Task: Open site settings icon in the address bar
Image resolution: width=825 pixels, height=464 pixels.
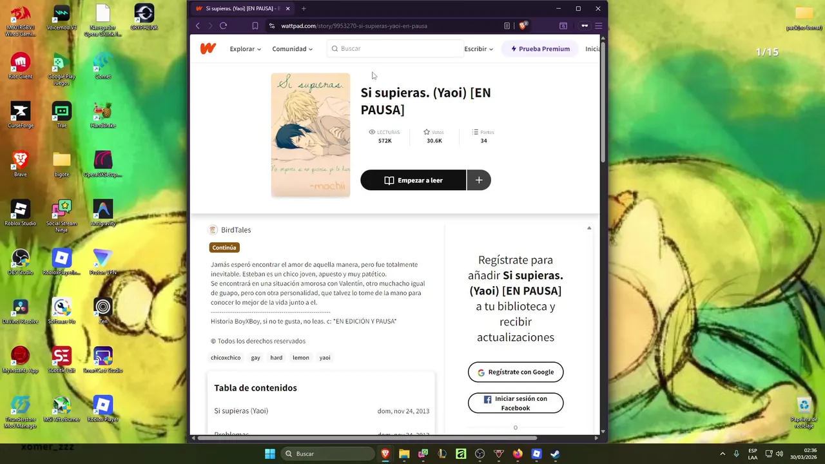Action: point(272,26)
